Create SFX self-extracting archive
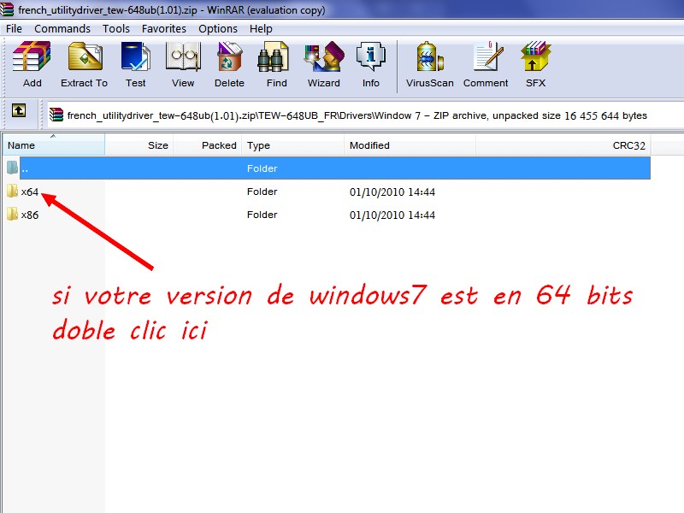Viewport: 684px width, 513px height. 535,64
